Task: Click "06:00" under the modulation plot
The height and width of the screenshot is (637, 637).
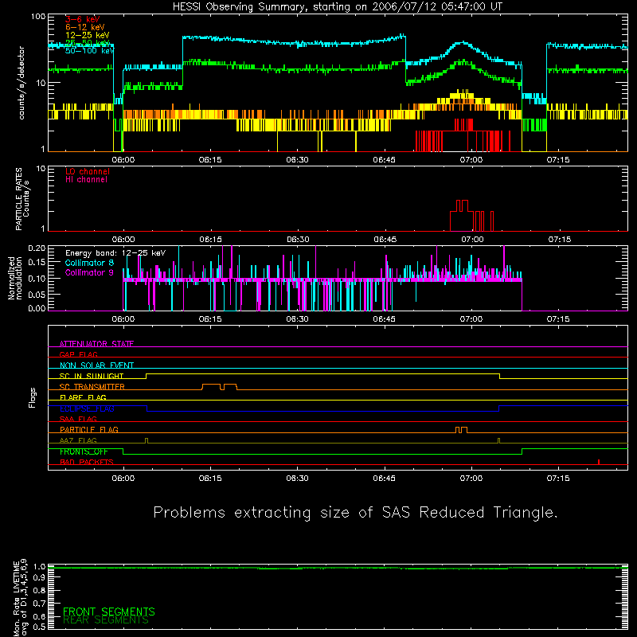Action: point(123,319)
